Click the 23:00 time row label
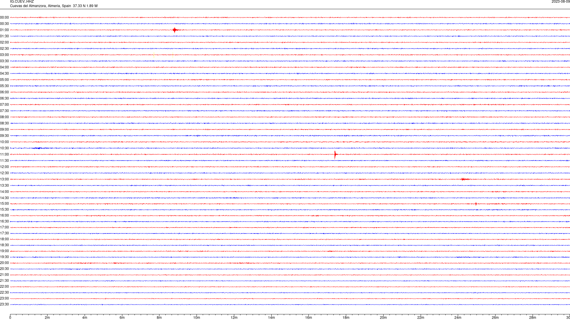The height and width of the screenshot is (320, 570). [x=4, y=298]
